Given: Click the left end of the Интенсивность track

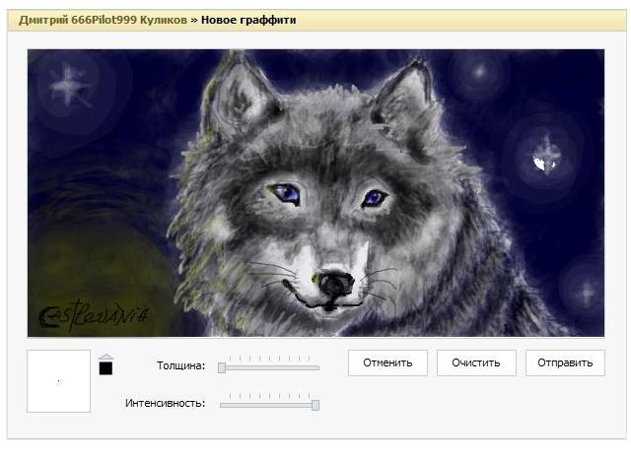Looking at the screenshot, I should pos(222,404).
